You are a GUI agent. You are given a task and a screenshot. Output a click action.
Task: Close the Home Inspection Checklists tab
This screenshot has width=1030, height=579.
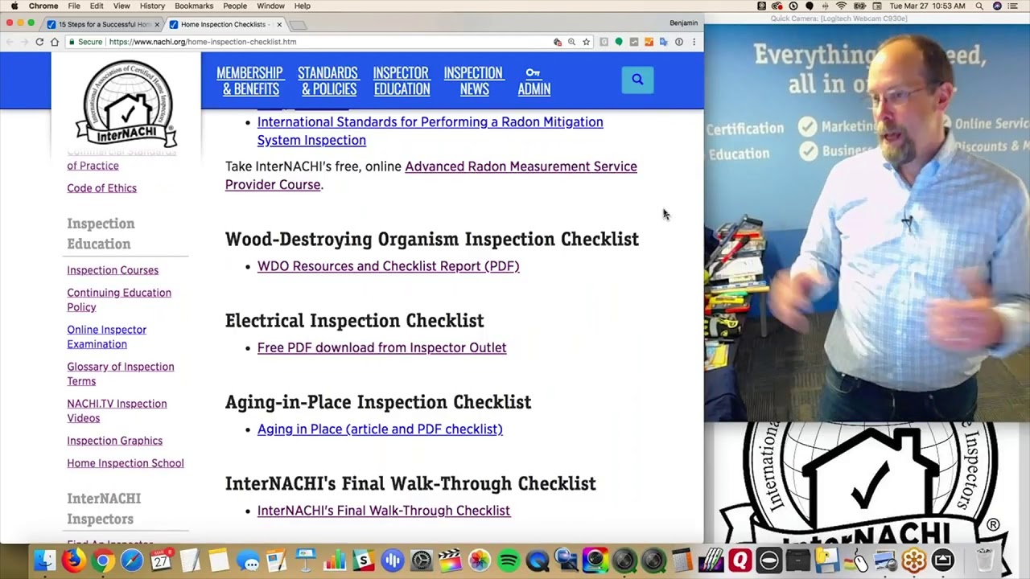pos(279,24)
